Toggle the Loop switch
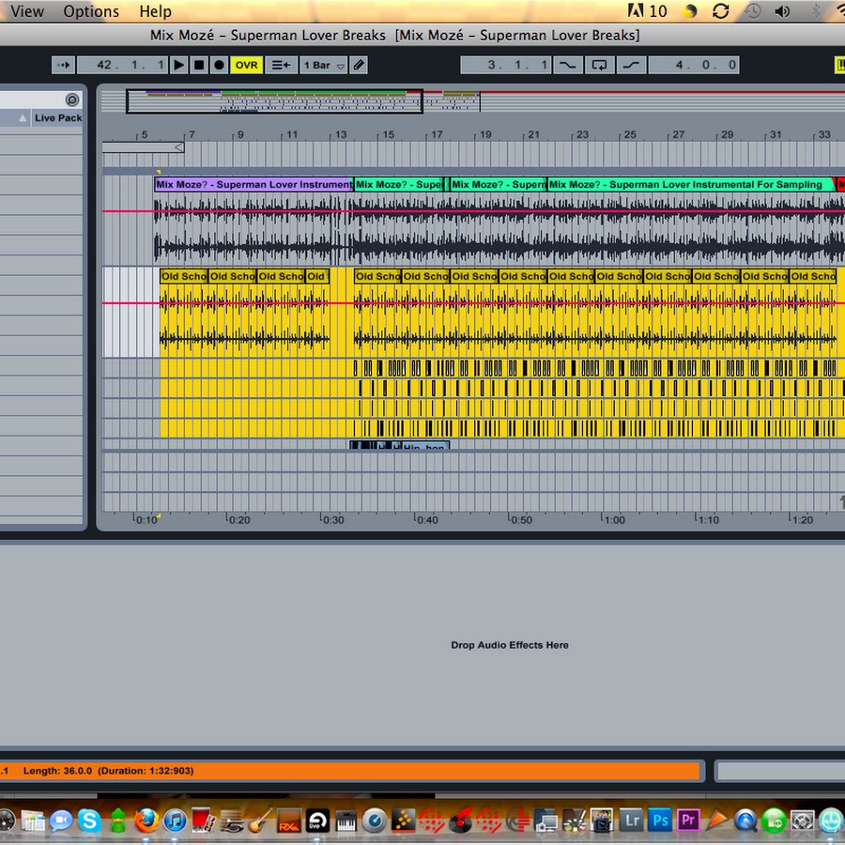The image size is (845, 845). tap(599, 65)
